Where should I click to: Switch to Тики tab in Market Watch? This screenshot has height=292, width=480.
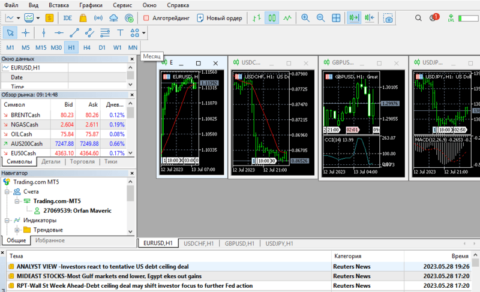pos(110,161)
